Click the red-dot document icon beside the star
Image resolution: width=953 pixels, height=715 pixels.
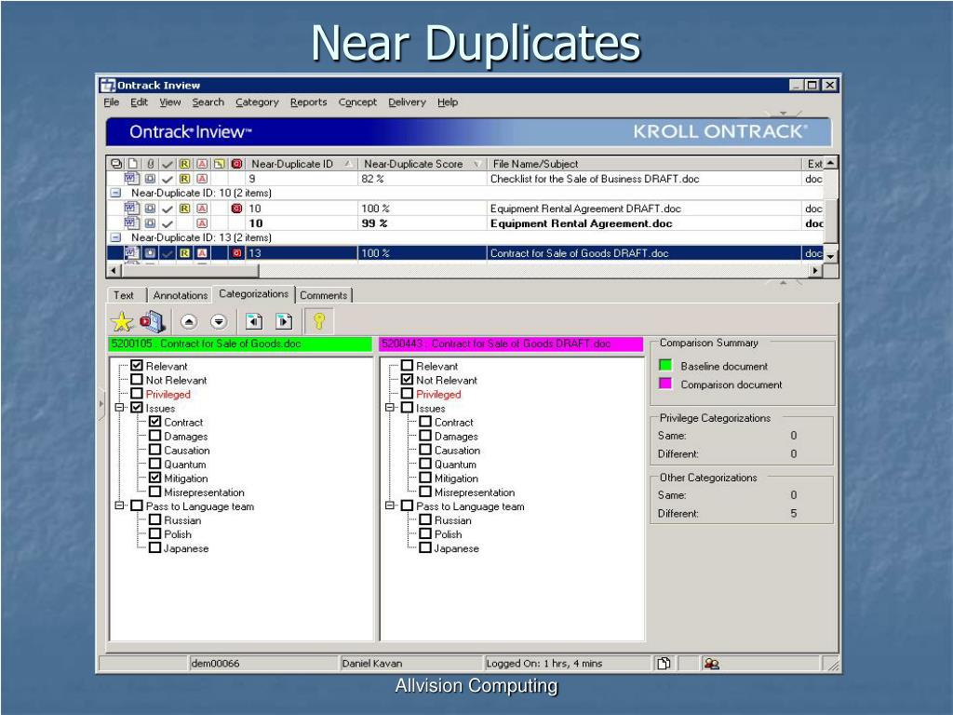point(152,321)
